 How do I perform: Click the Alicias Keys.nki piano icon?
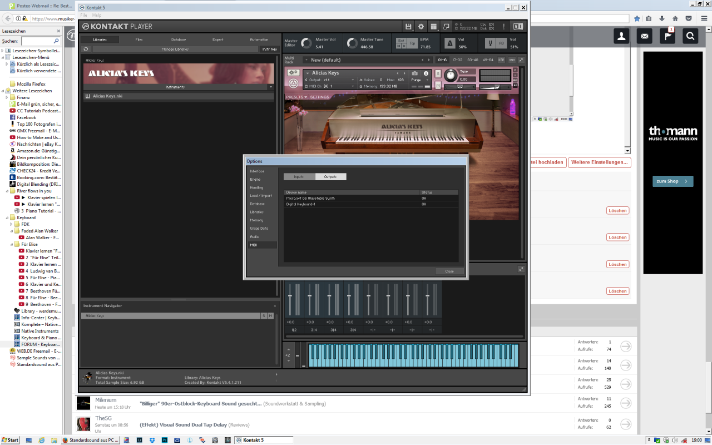click(x=88, y=96)
